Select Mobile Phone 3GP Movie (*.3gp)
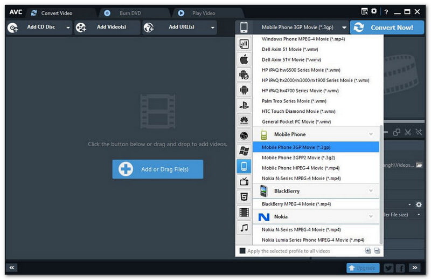 pos(316,147)
